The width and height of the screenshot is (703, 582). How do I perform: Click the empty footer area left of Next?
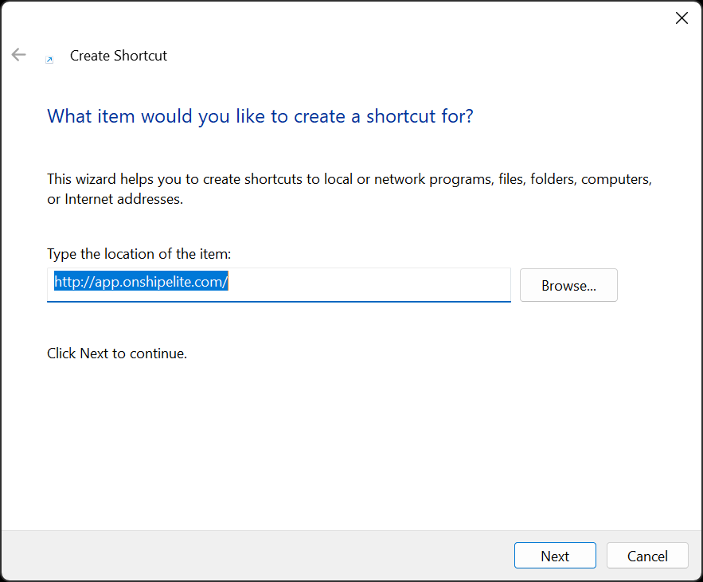[255, 556]
